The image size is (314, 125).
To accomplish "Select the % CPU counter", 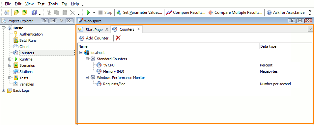I will coord(109,65).
